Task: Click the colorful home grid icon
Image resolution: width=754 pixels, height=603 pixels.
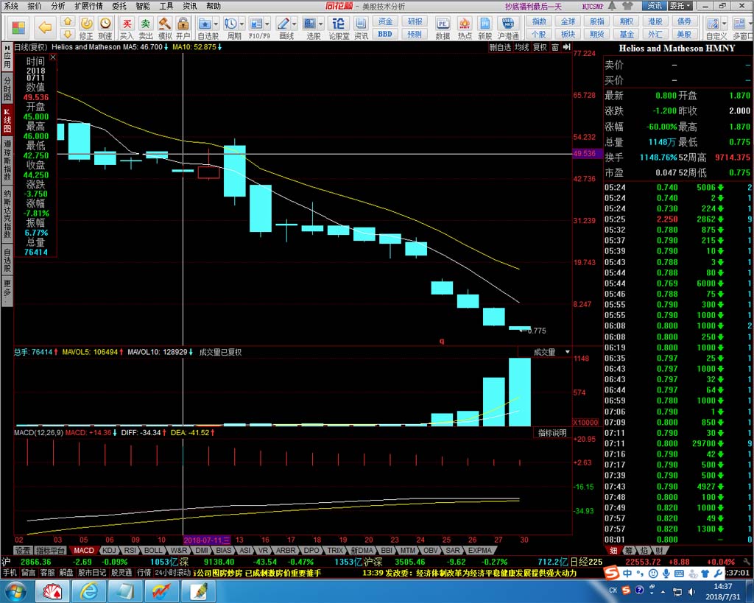Action: (18, 27)
